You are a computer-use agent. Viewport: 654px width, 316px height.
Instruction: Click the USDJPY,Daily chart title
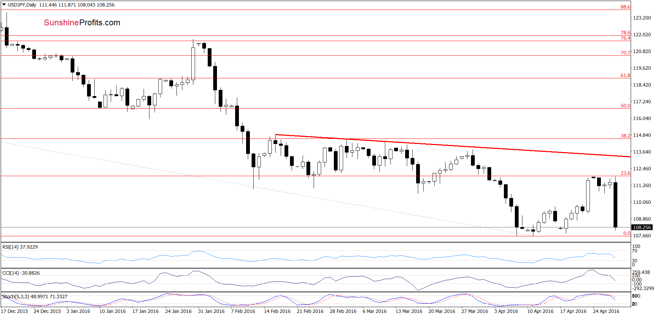click(x=22, y=5)
